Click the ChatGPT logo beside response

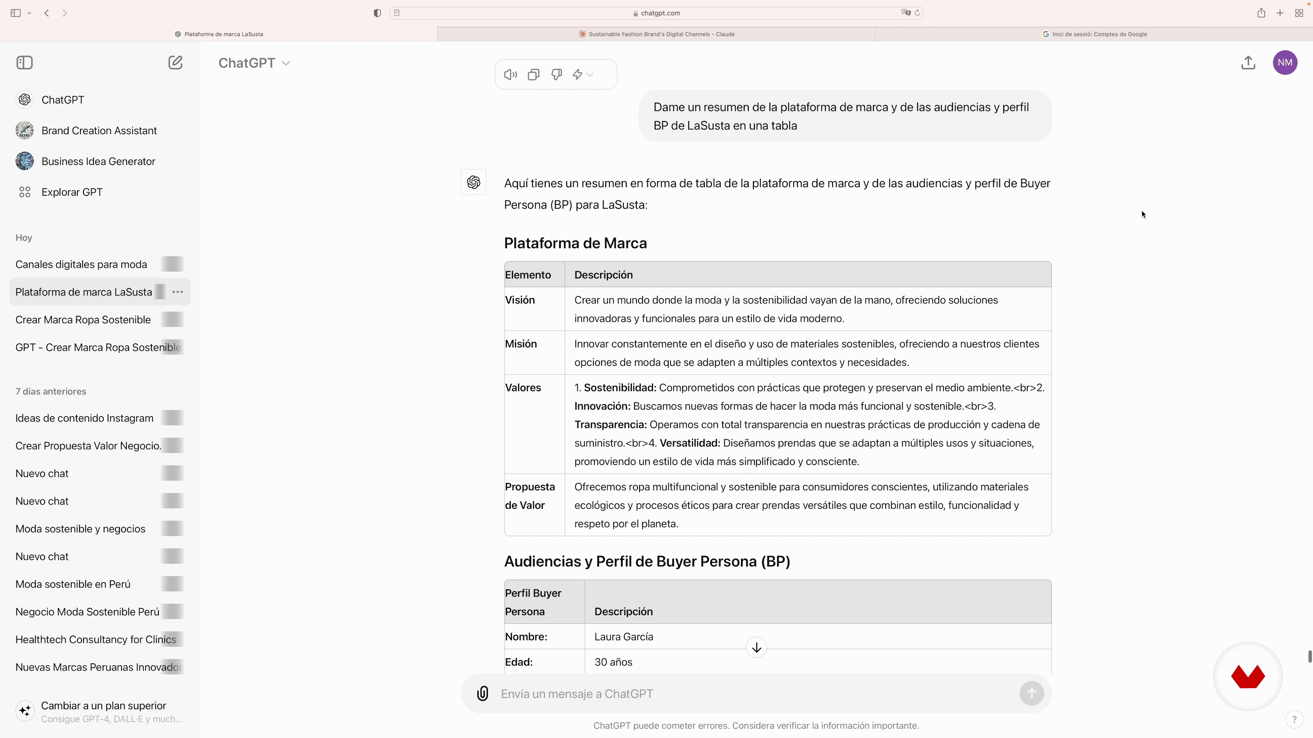[x=474, y=182]
